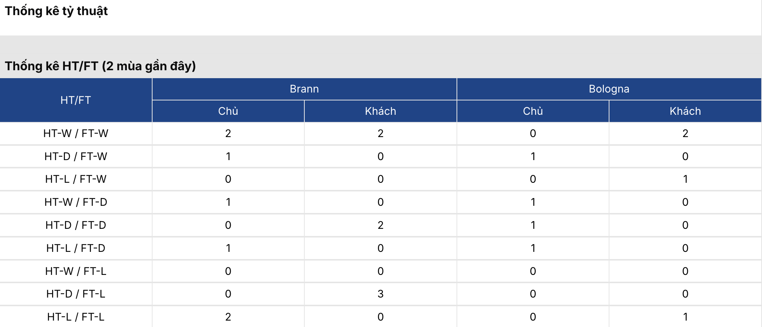
Task: Click the 'Chủ' subheader under Brann
Action: tap(228, 111)
